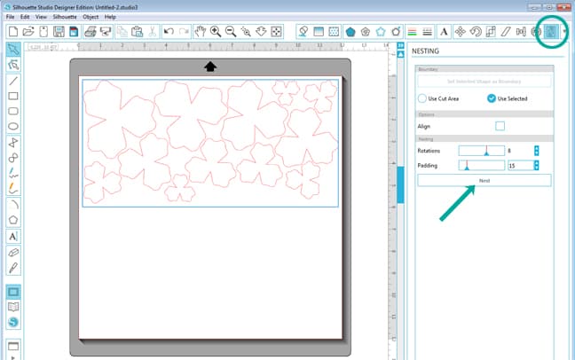Select the Use Cut Area radio button

[x=422, y=98]
